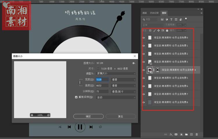Open the fill 填充 slider arrow
The width and height of the screenshot is (218, 139).
[x=185, y=31]
